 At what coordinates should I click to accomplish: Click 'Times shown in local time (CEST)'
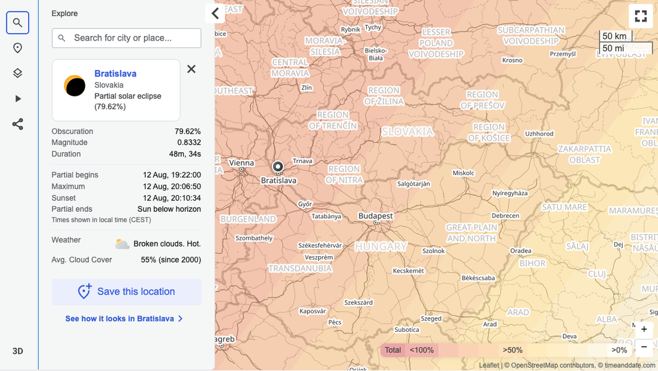[x=101, y=220]
